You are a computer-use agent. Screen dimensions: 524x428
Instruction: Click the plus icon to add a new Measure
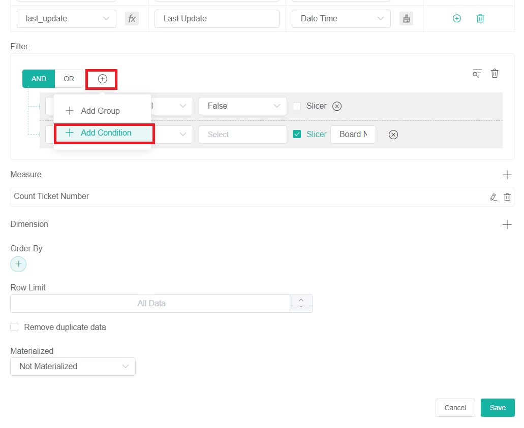point(507,174)
